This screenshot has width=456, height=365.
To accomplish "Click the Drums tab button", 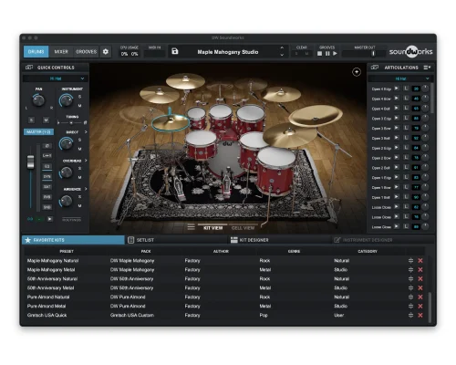I will click(36, 52).
